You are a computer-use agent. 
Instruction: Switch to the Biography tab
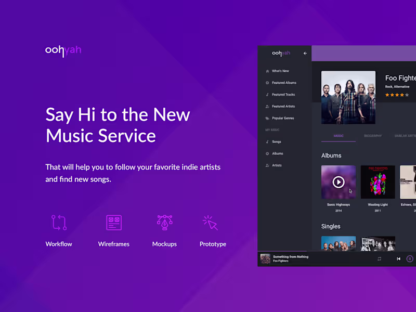click(373, 136)
